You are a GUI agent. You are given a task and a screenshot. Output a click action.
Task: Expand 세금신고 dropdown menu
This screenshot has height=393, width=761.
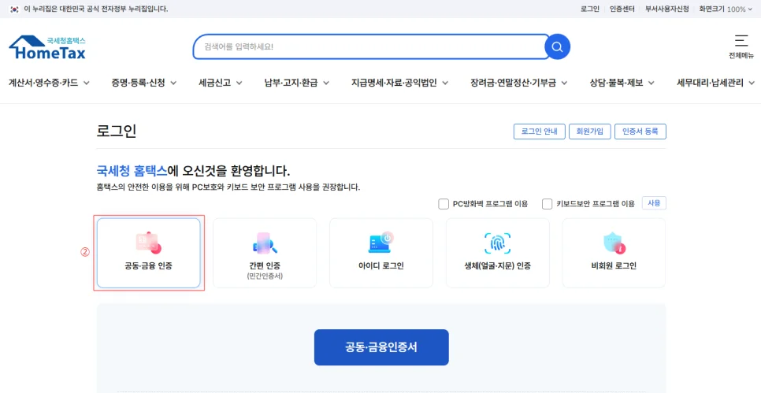pyautogui.click(x=220, y=83)
